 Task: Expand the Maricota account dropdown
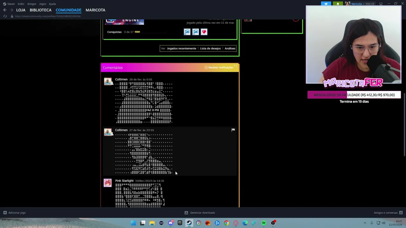364,4
